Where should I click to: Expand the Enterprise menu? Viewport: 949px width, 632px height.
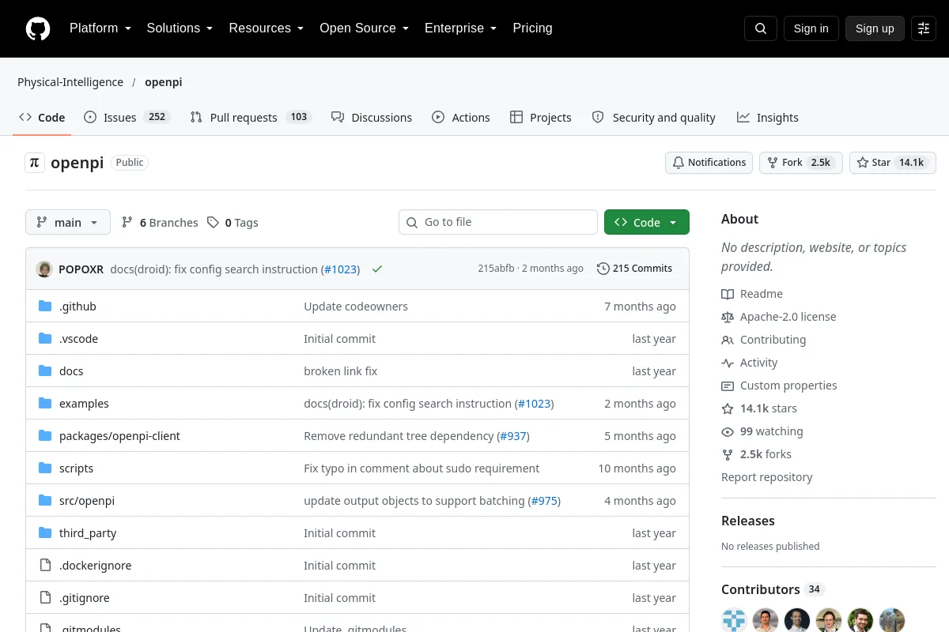click(x=460, y=28)
